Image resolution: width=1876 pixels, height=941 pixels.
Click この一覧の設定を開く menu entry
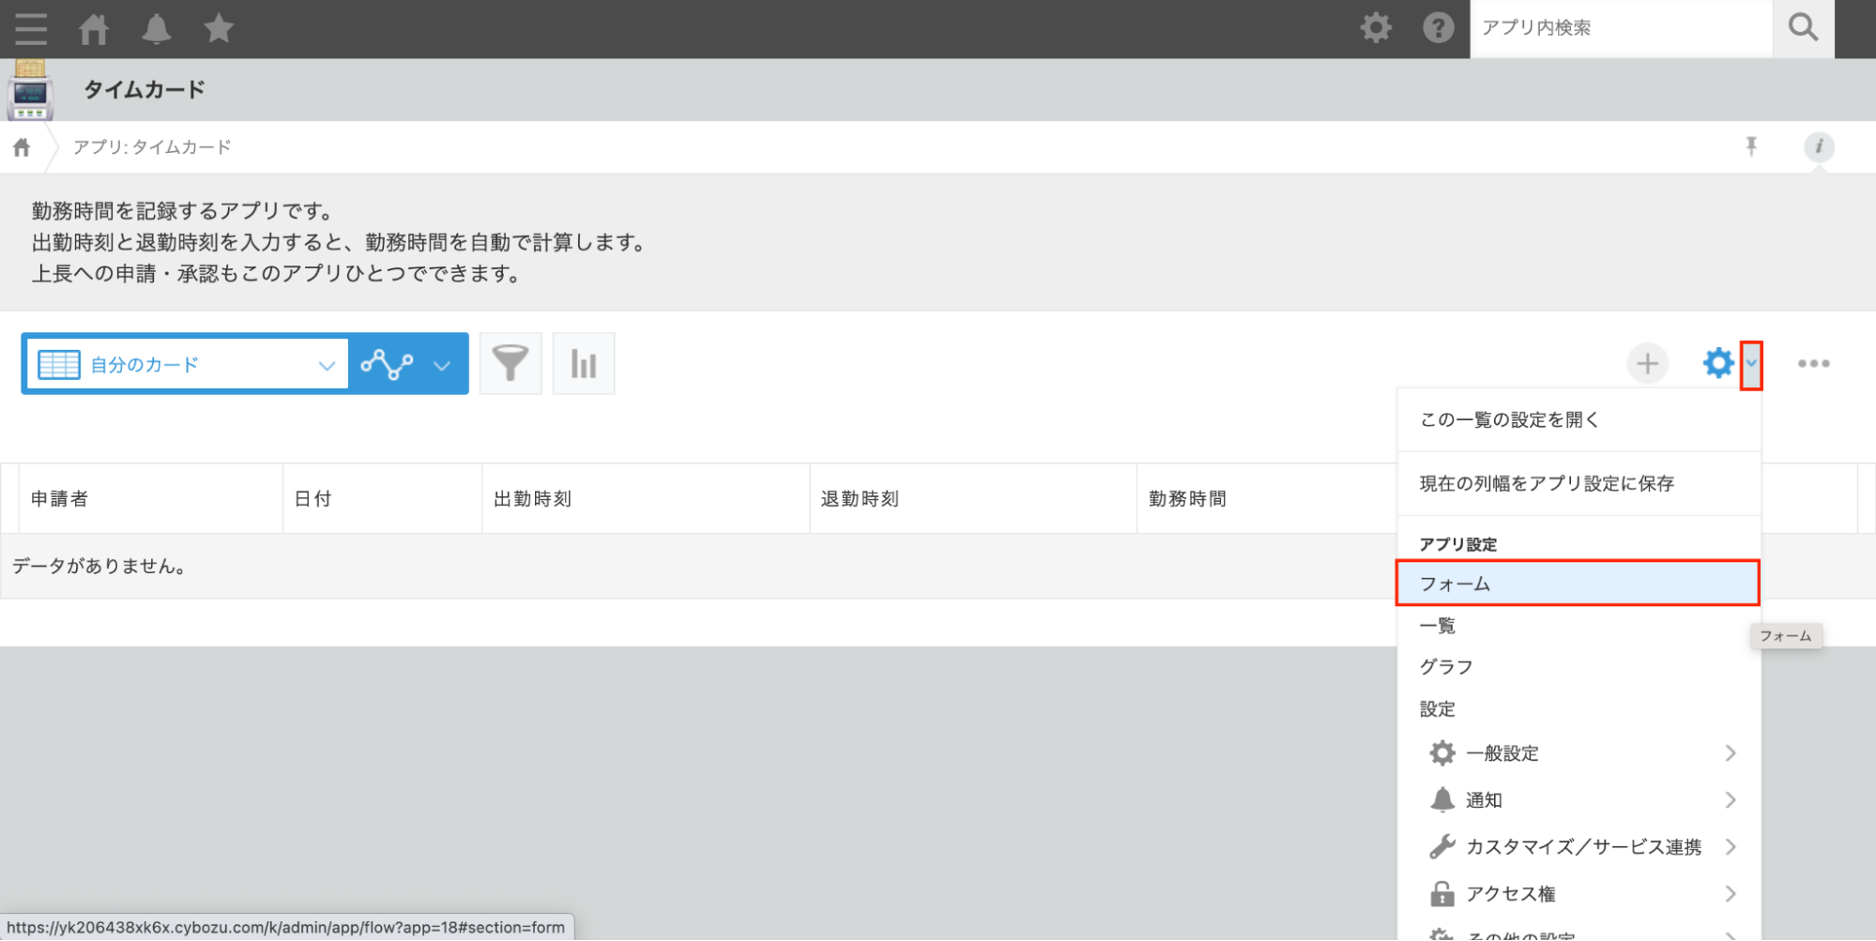coord(1509,419)
